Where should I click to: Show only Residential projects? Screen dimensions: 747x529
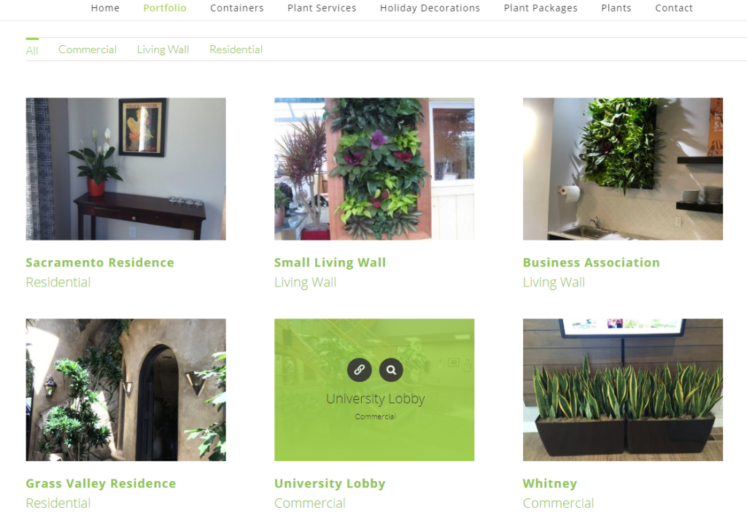pos(236,50)
